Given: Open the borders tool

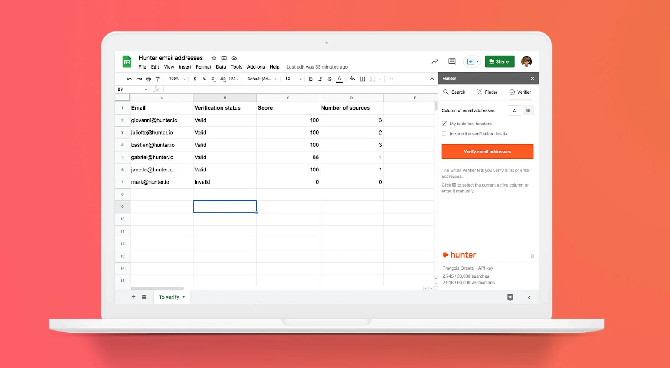Looking at the screenshot, I should [x=363, y=79].
